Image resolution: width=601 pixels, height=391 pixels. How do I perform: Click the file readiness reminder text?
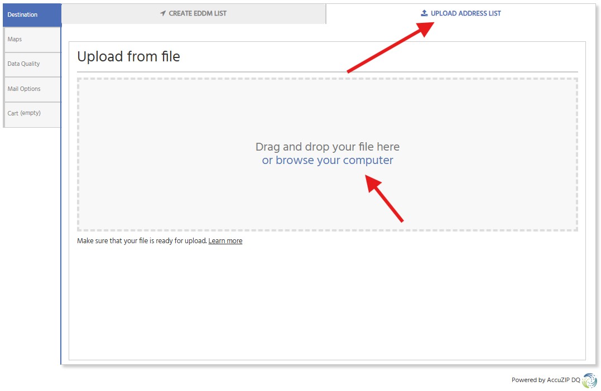(142, 240)
